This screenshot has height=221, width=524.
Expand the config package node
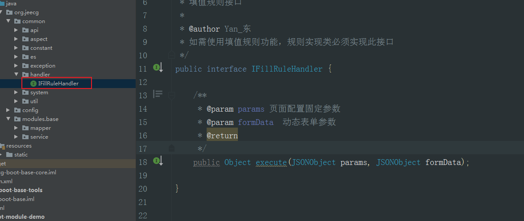(8, 110)
